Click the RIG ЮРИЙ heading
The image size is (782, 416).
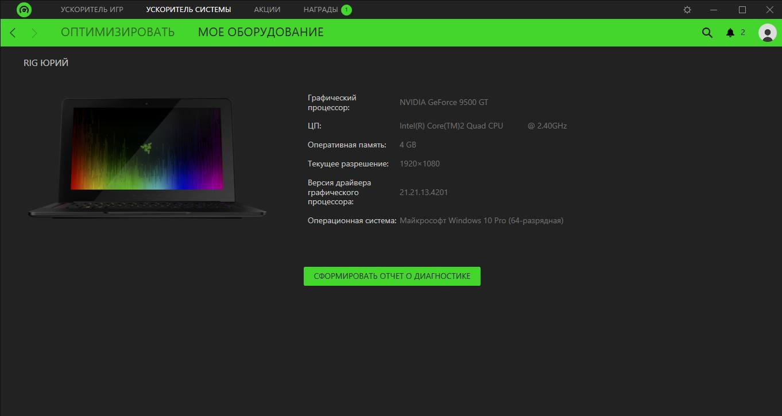click(x=46, y=63)
